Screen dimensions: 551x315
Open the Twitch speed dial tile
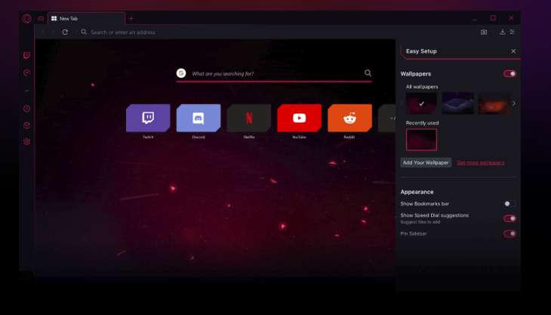click(x=148, y=118)
